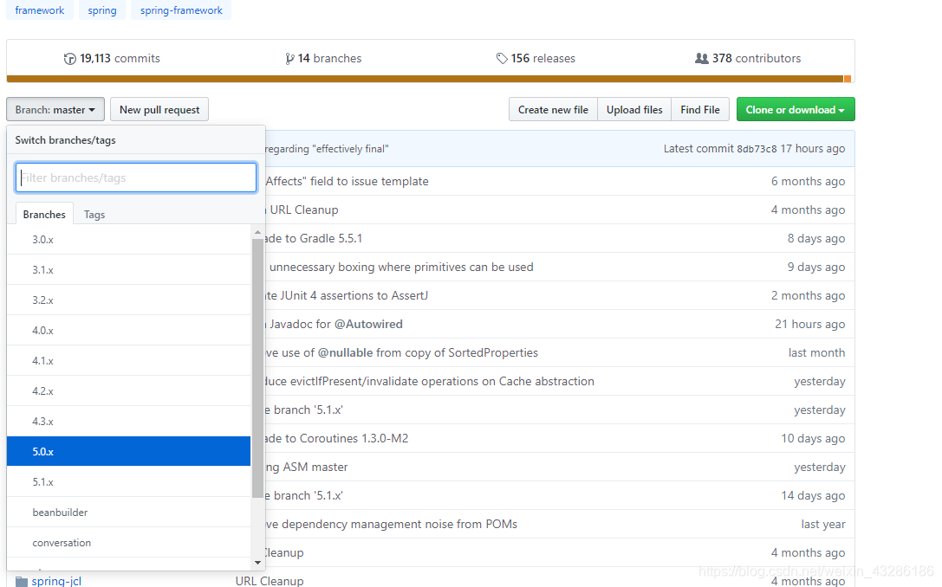Select branch 3.2.x from the list
Viewport: 942px width, 587px height.
[x=128, y=300]
